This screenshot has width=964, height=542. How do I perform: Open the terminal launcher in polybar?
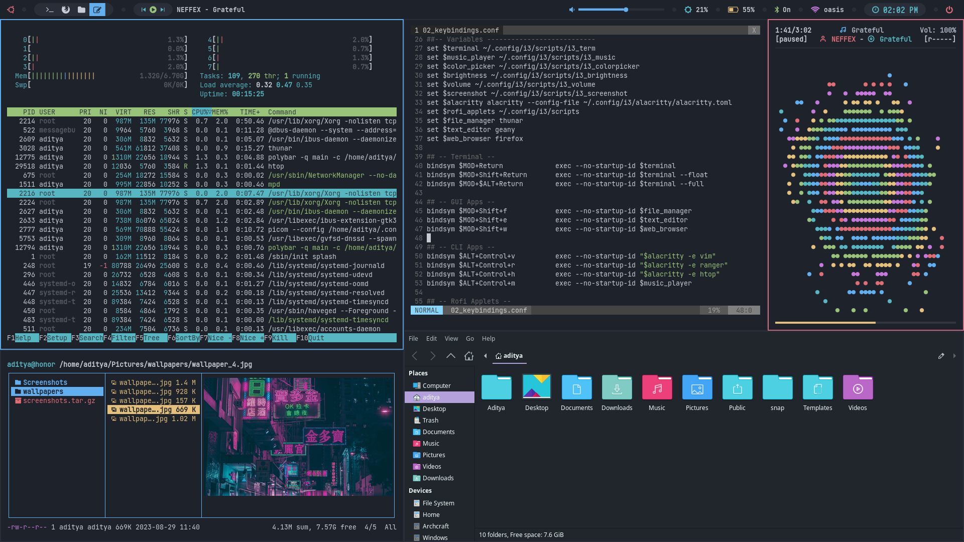click(x=50, y=10)
